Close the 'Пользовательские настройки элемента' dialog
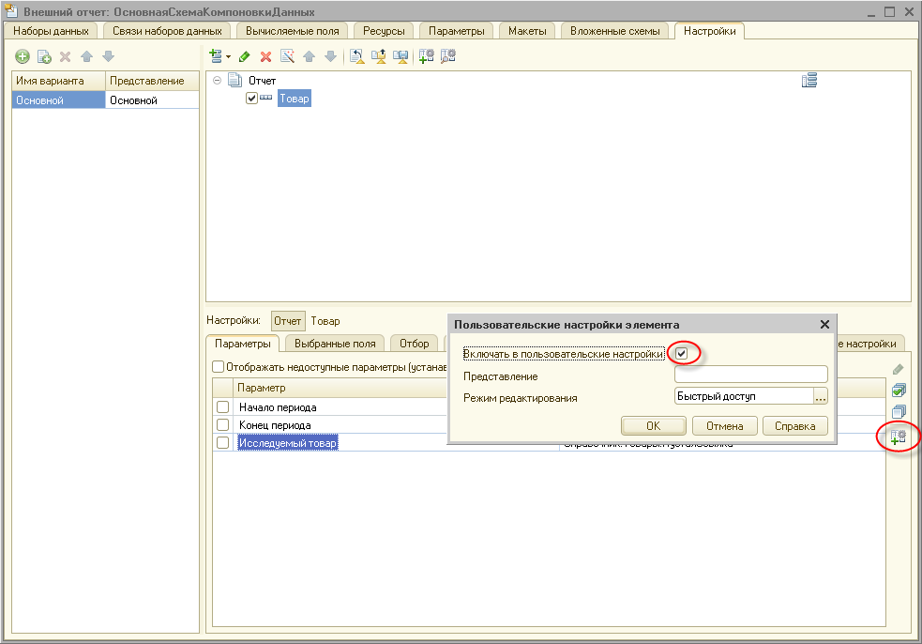 coord(824,324)
